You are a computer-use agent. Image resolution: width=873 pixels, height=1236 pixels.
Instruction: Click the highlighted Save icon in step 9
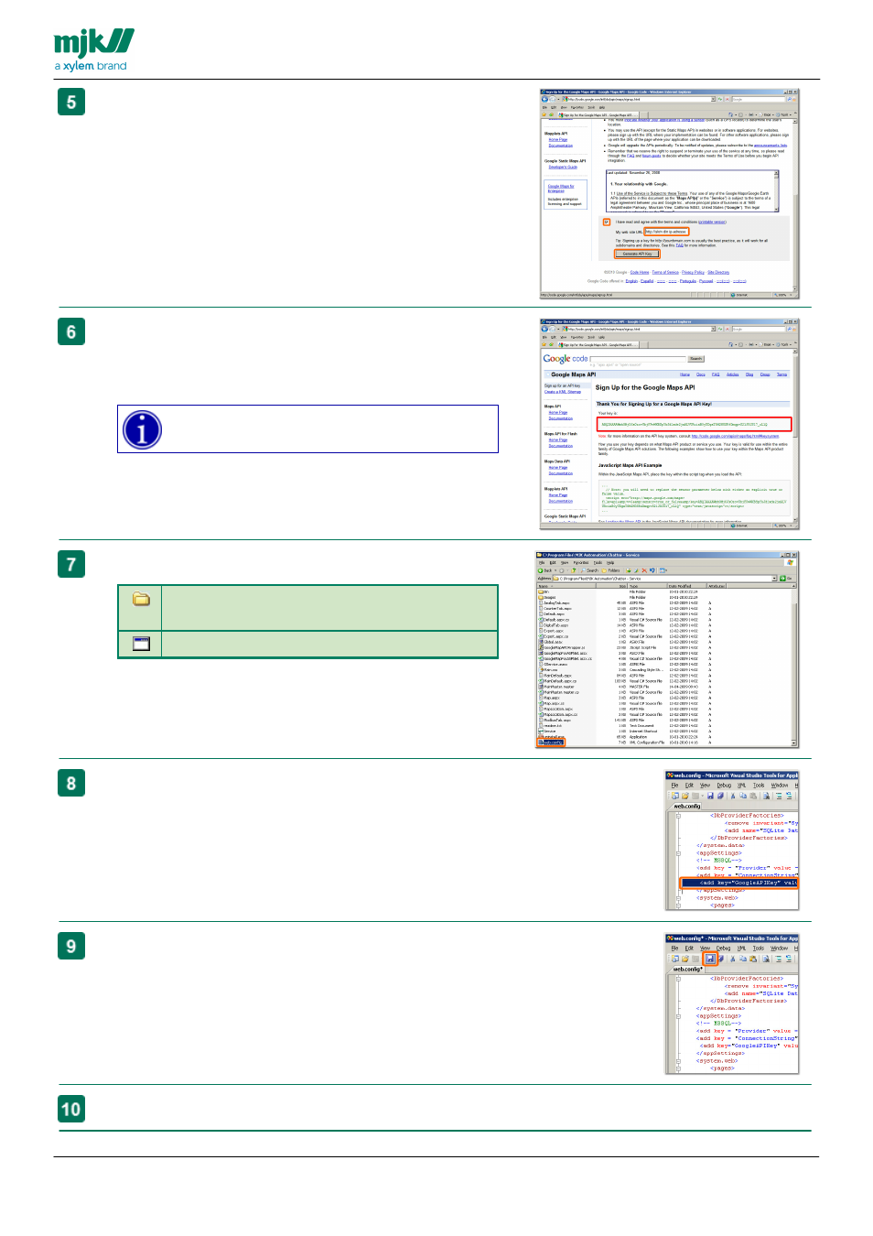click(x=710, y=959)
